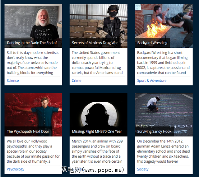Open the Secrets of Mexico's Drug War thumbnail
This screenshot has height=177, width=199.
tap(99, 26)
